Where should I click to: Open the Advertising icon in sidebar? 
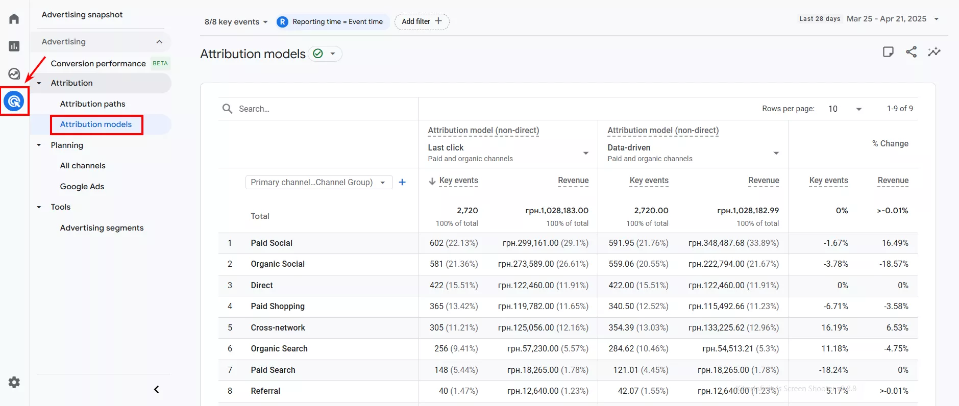tap(14, 101)
